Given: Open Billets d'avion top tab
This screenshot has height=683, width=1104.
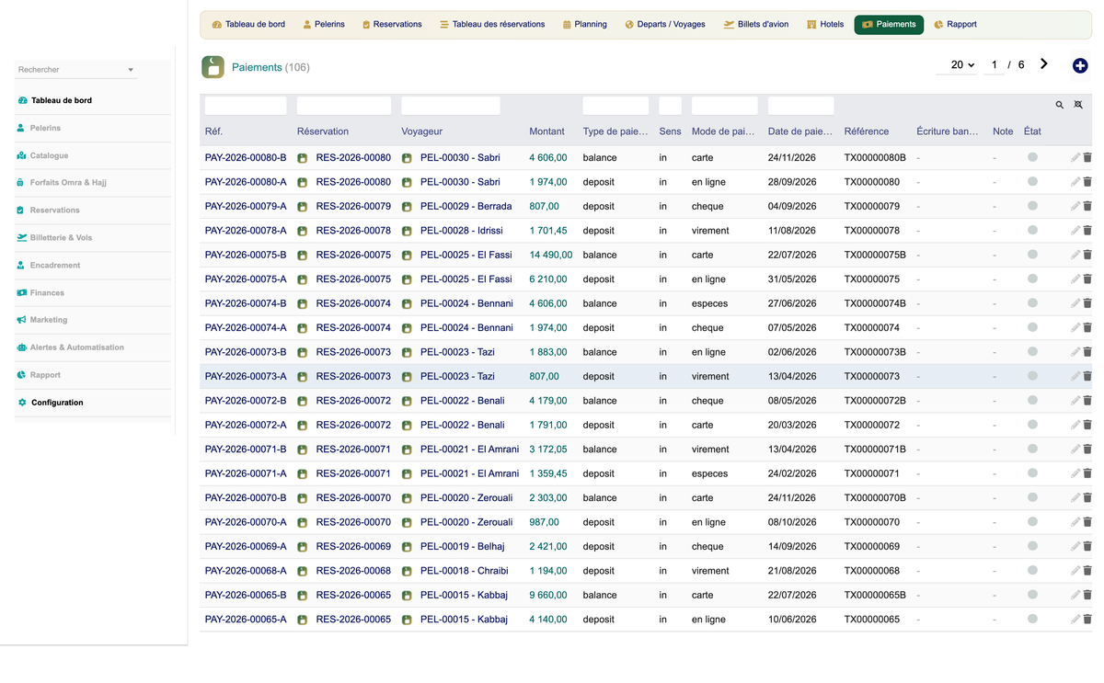Looking at the screenshot, I should (756, 25).
